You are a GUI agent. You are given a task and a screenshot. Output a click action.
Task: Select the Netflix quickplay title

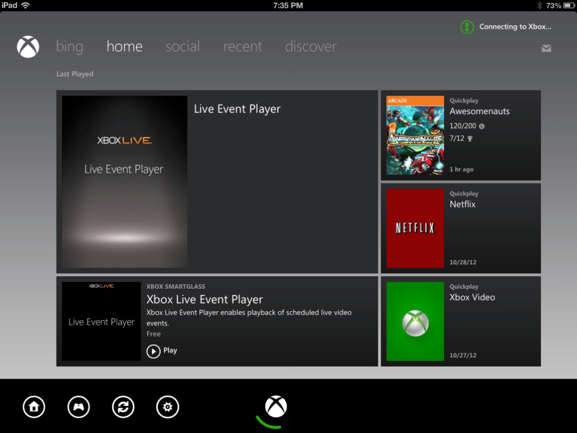pyautogui.click(x=463, y=204)
